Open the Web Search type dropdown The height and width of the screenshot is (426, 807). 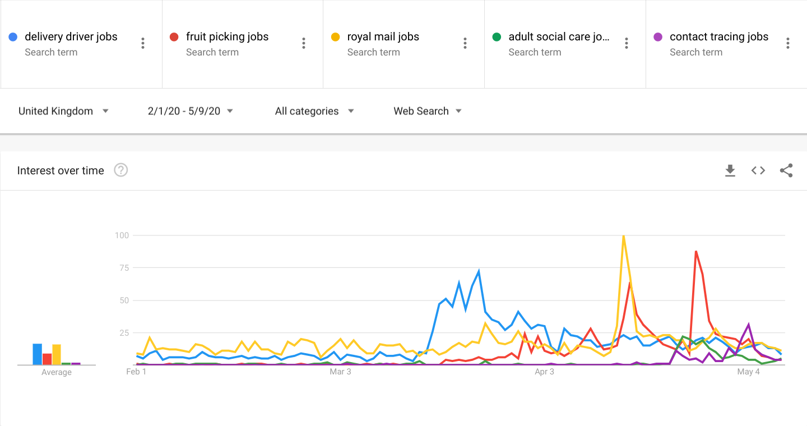428,111
